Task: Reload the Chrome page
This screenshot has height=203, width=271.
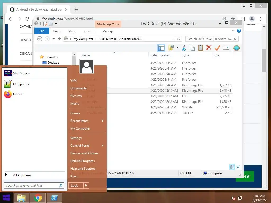Action: tap(28, 19)
